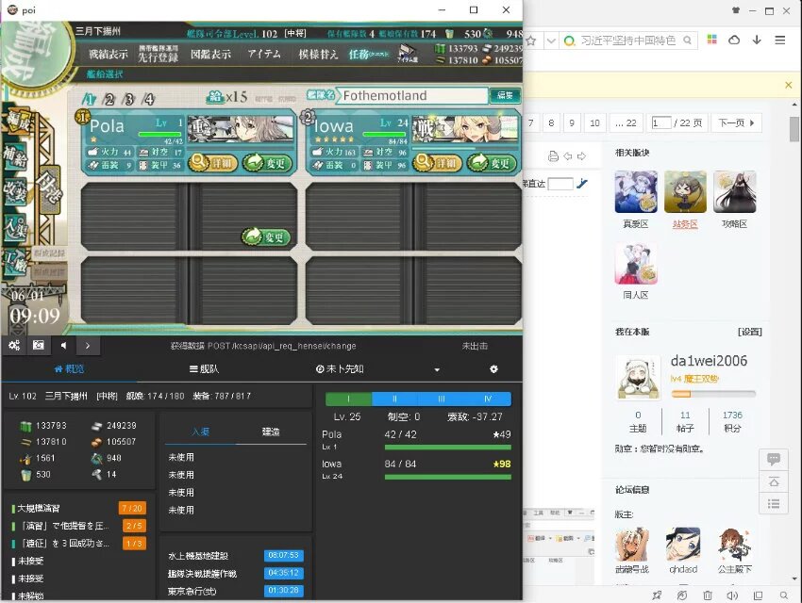
Task: Mute game audio with speaker icon
Action: (63, 346)
